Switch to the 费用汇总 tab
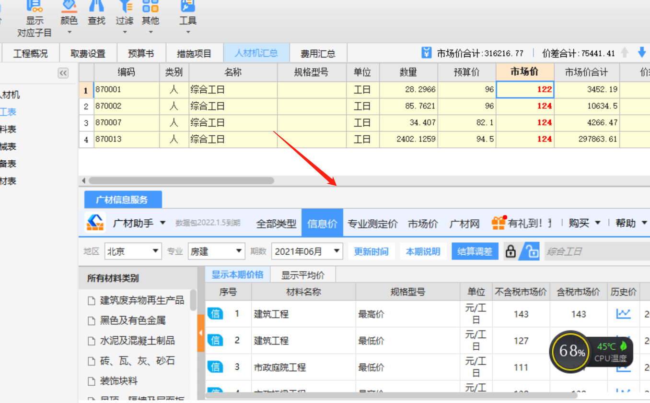 point(318,53)
